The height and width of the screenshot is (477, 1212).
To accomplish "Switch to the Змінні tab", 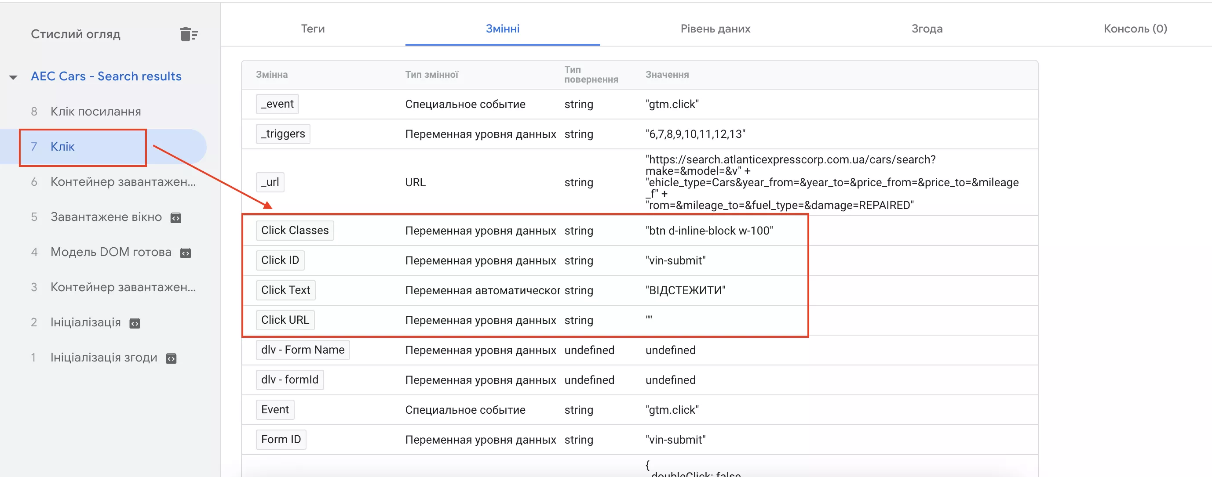I will [503, 29].
